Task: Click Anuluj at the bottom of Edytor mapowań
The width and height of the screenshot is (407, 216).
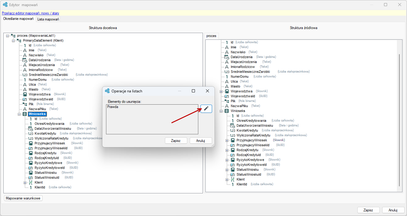Action: pos(393,210)
